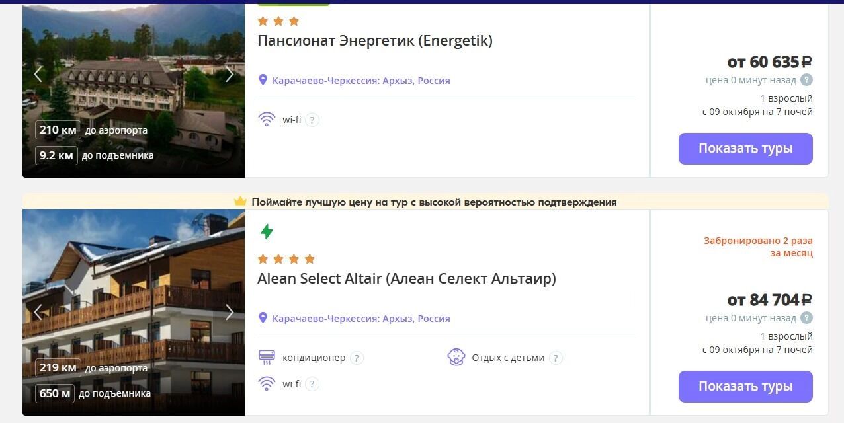The width and height of the screenshot is (844, 423).
Task: Open кондиционер help question mark
Action: pos(357,358)
